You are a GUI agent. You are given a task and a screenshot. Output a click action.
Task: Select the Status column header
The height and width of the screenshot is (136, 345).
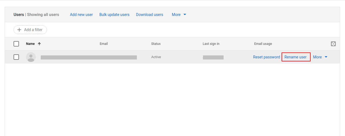pos(156,44)
